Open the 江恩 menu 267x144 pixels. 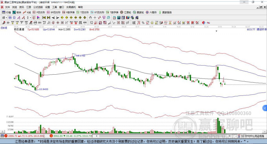point(29,7)
